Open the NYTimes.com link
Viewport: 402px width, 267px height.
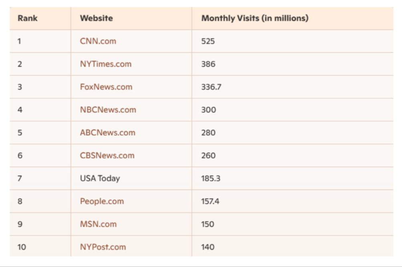[x=106, y=64]
